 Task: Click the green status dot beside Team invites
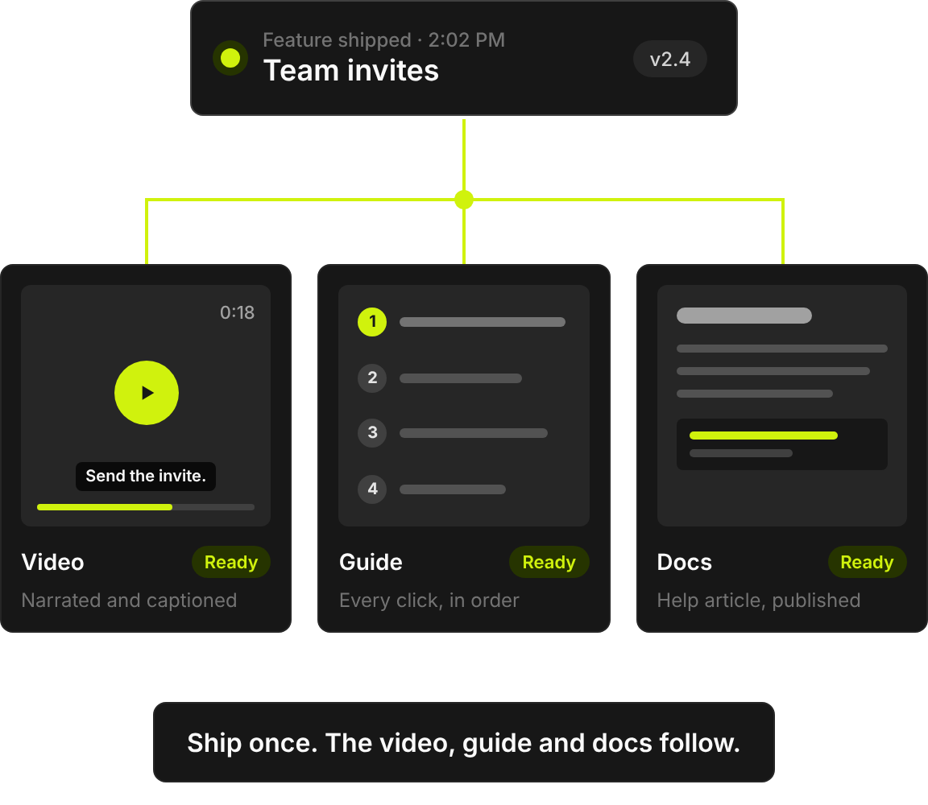click(230, 58)
